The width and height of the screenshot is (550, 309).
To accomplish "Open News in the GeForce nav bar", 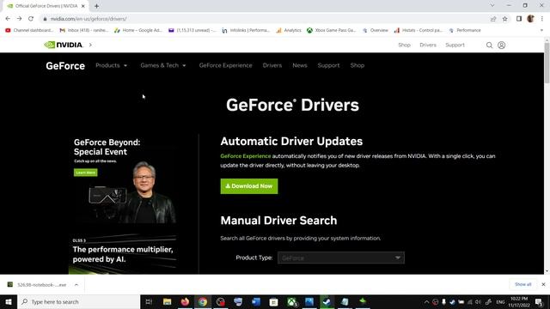I will click(x=300, y=65).
